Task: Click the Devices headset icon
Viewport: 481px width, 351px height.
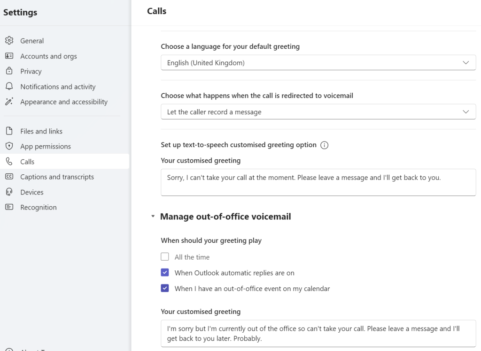Action: (9, 192)
